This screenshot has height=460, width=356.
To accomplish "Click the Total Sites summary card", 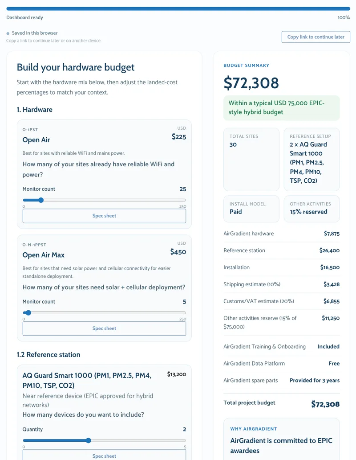I will [251, 159].
